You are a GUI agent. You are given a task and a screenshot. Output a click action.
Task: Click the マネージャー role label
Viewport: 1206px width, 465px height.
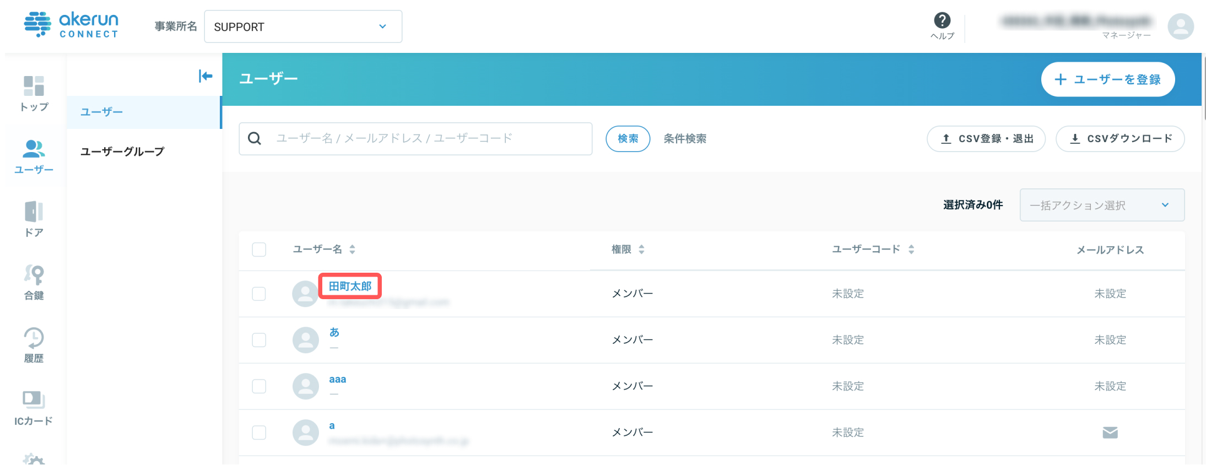click(x=1126, y=35)
